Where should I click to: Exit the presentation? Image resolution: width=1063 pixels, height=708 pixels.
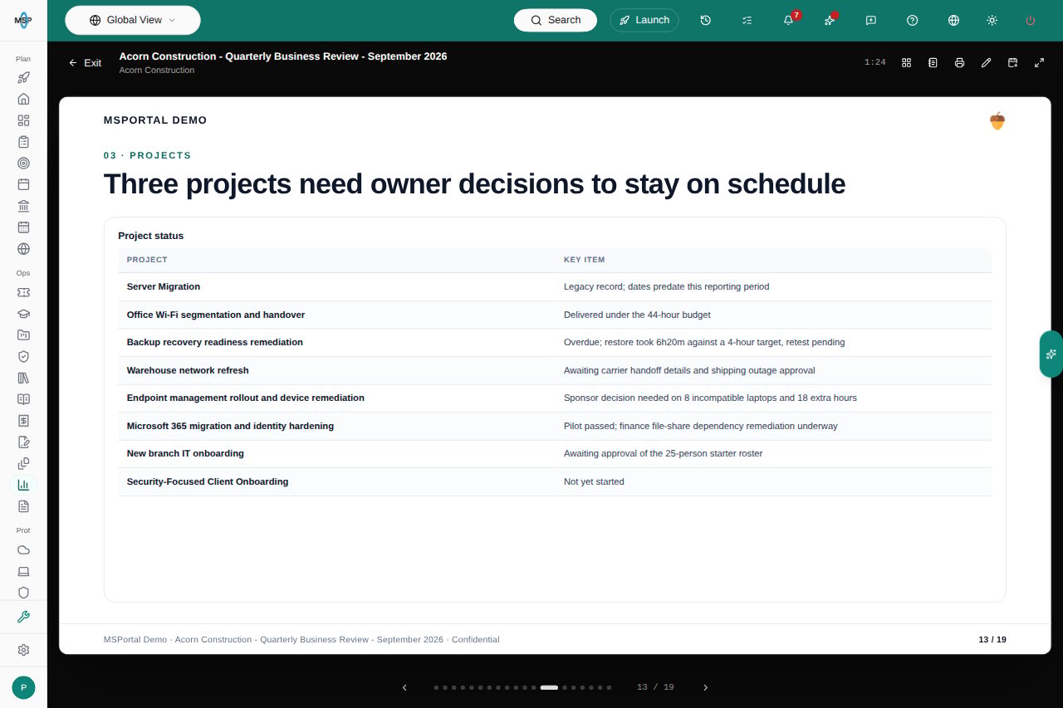tap(85, 62)
